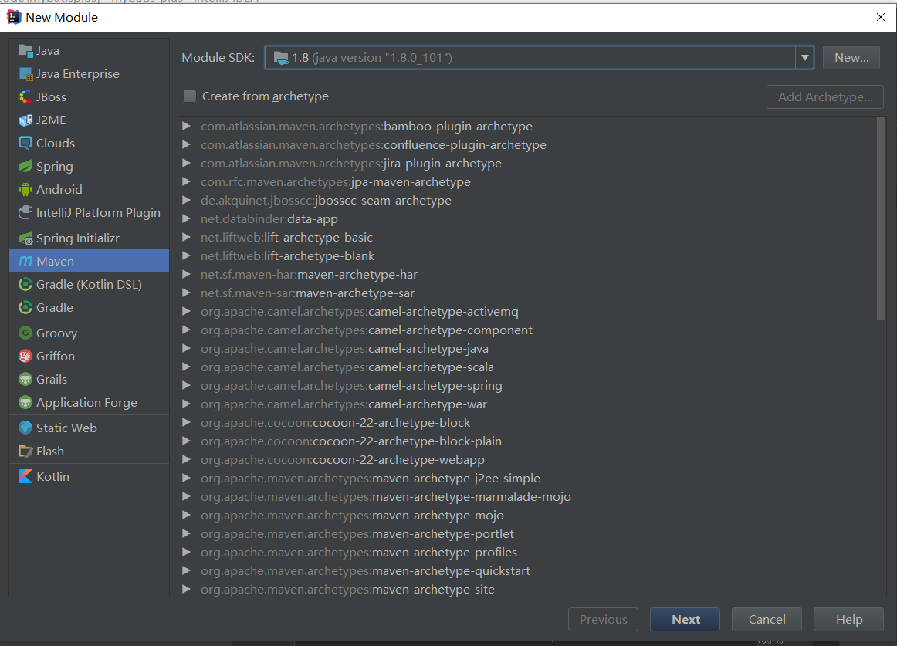This screenshot has width=897, height=646.
Task: Click the archetype list vertical scrollbar
Action: tap(881, 218)
